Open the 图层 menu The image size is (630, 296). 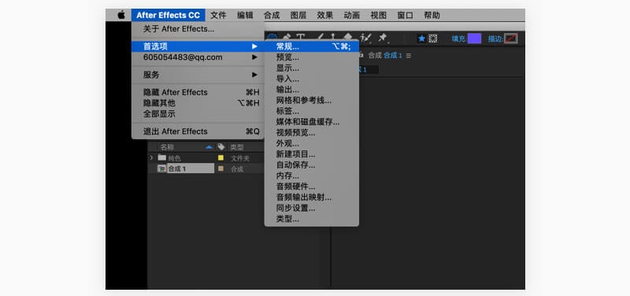(x=298, y=15)
